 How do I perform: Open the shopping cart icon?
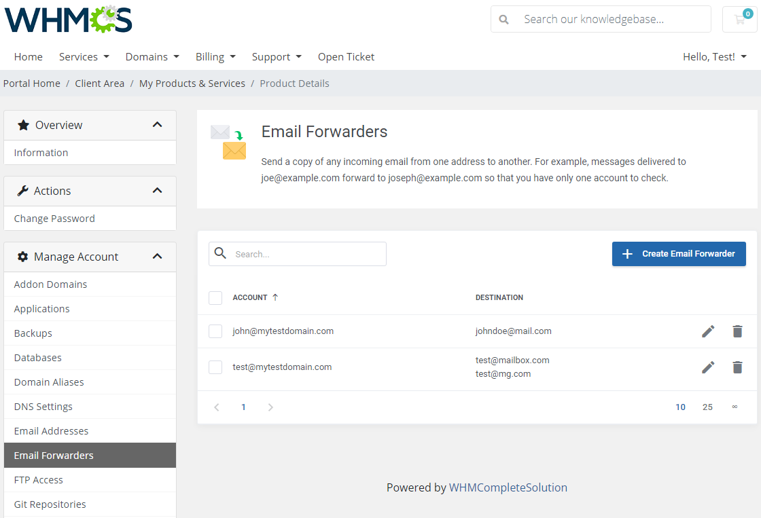(x=740, y=20)
